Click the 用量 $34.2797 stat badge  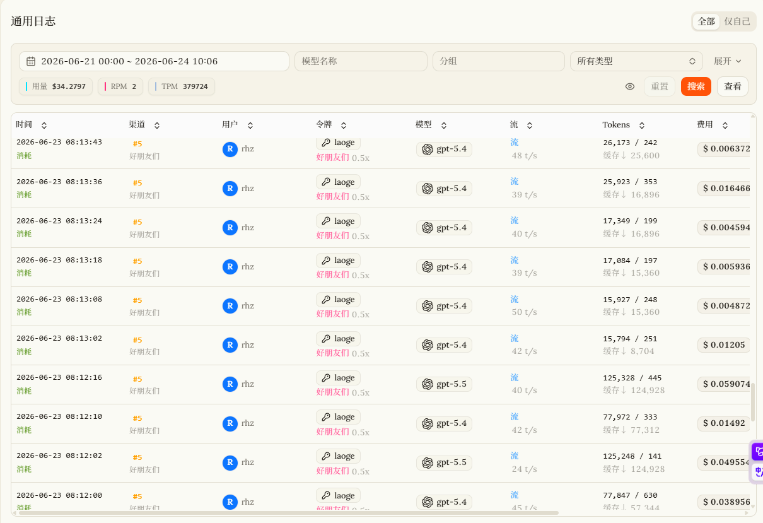click(56, 86)
